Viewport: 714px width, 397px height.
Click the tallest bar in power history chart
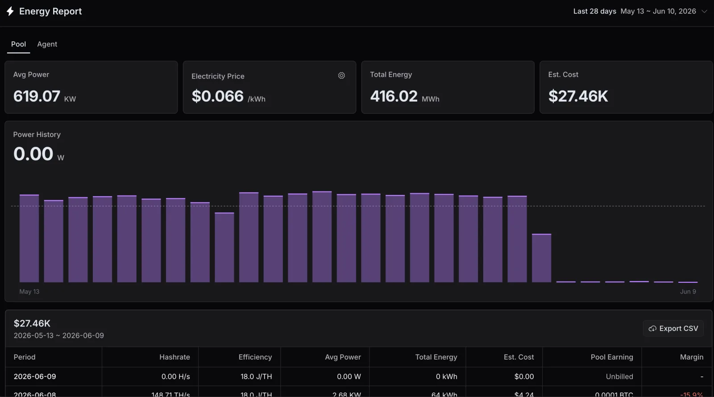pyautogui.click(x=322, y=236)
